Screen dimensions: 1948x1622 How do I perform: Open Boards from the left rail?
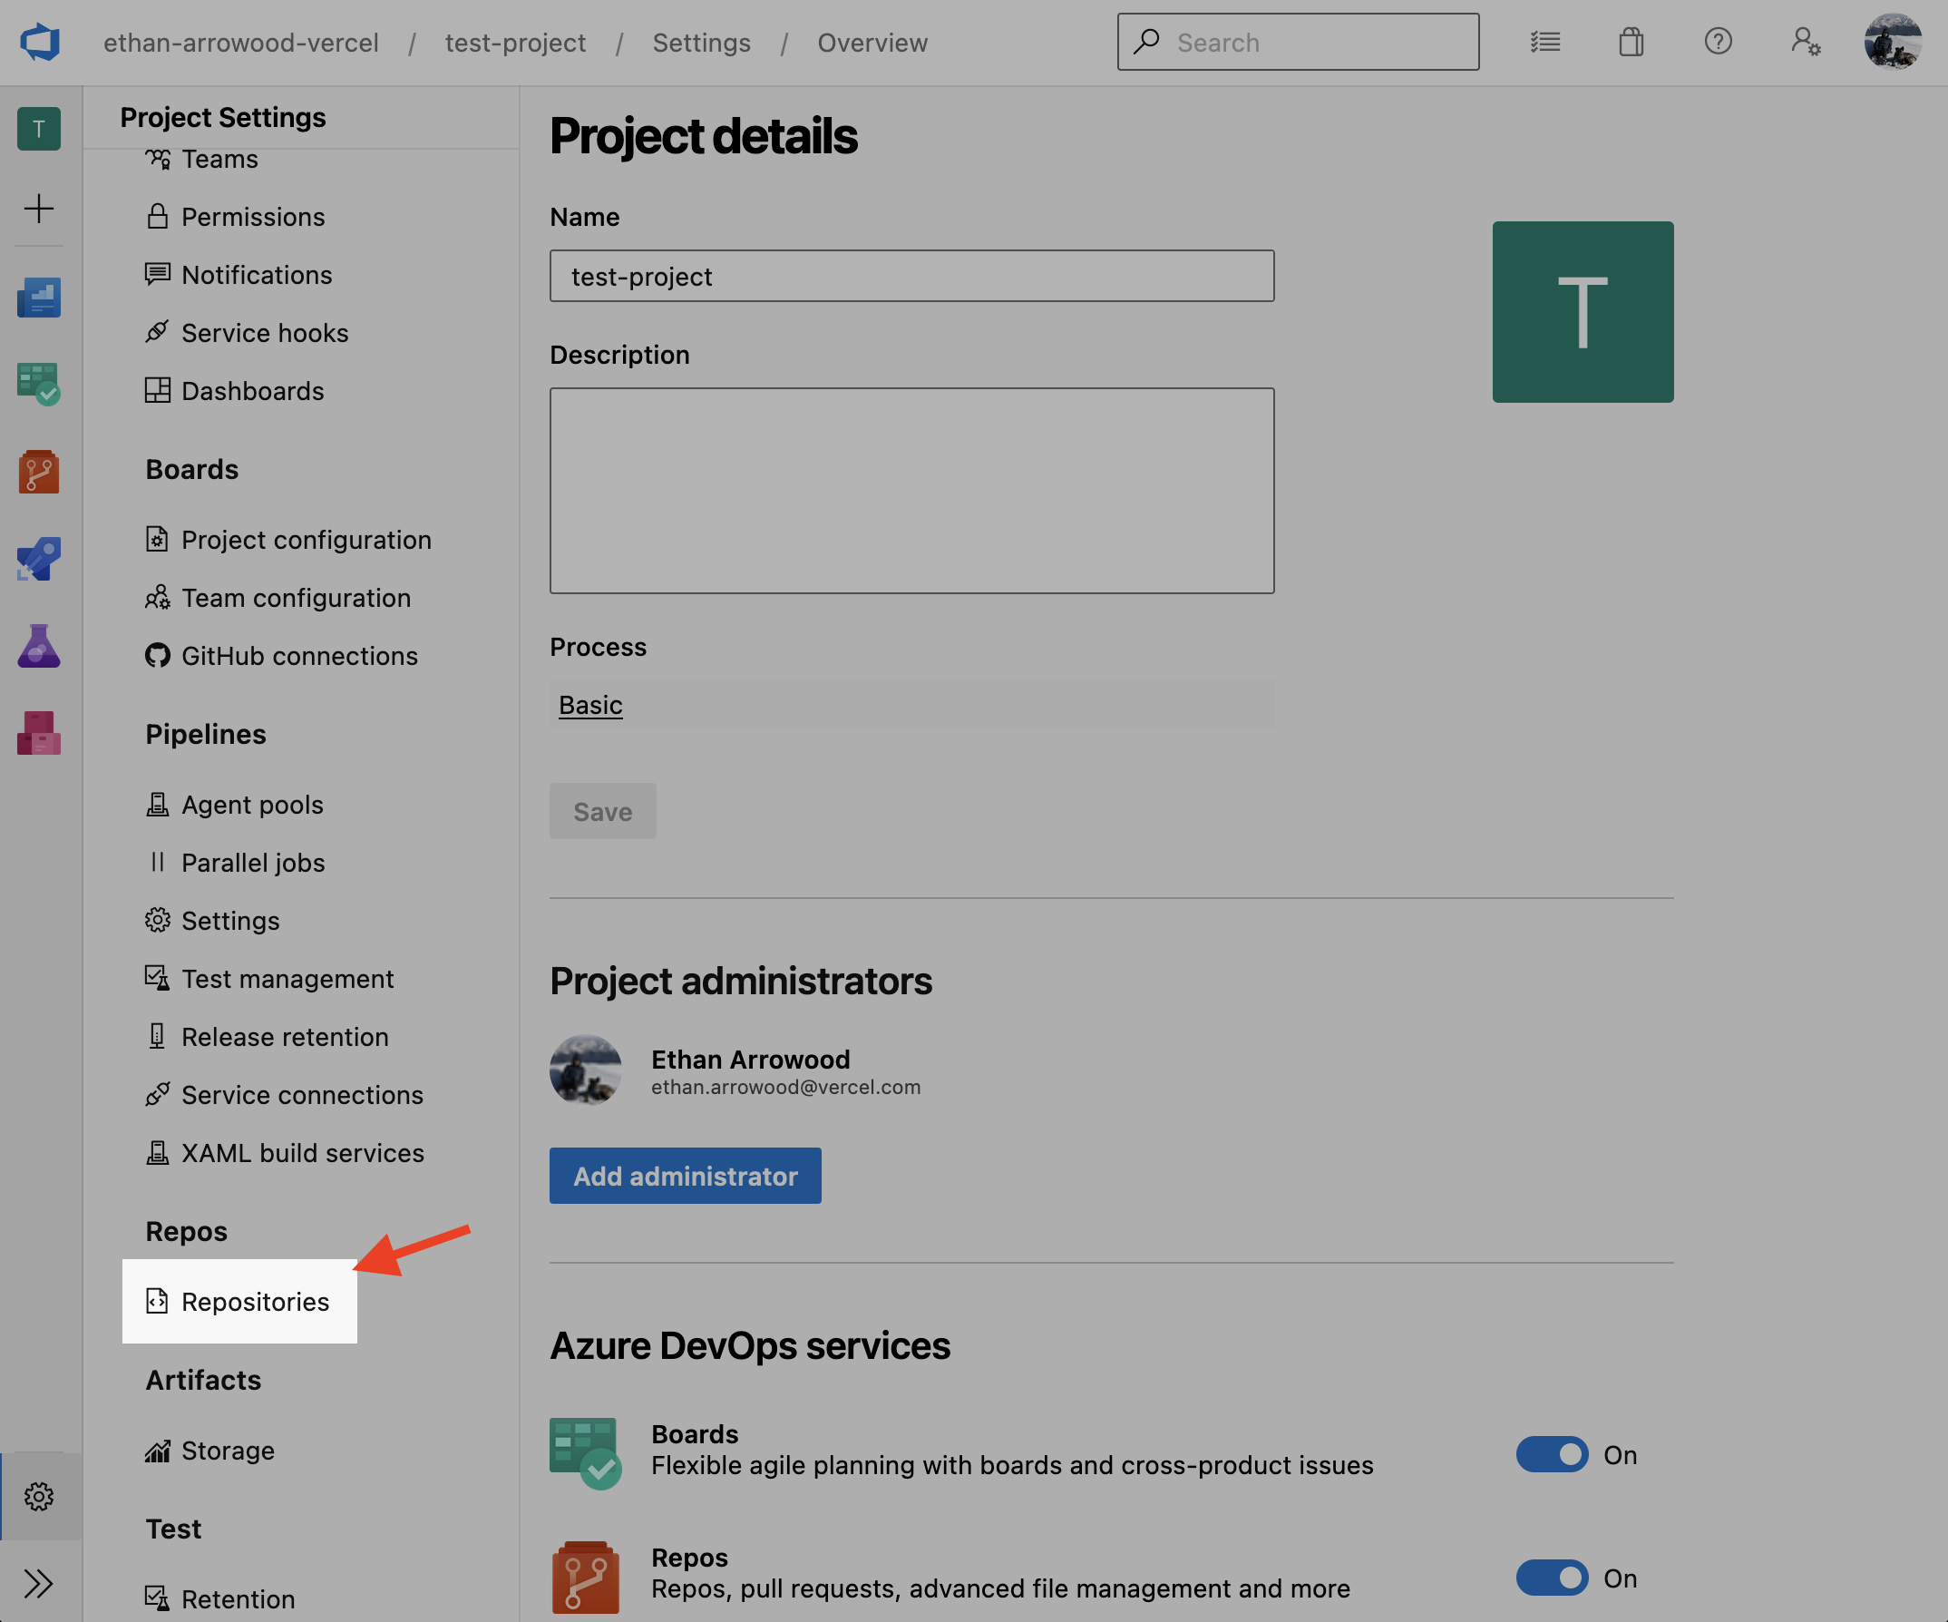(x=39, y=384)
